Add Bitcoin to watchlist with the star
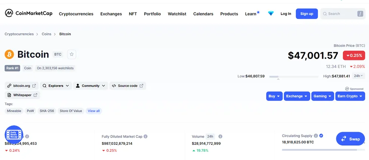 pyautogui.click(x=72, y=54)
